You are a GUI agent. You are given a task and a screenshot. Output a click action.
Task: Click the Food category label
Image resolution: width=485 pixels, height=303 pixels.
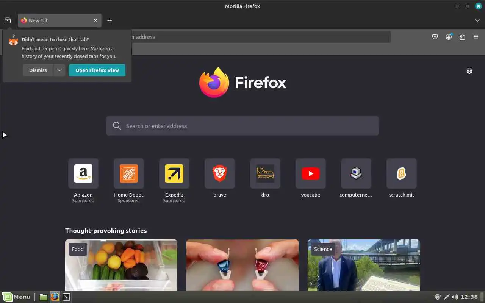click(78, 249)
